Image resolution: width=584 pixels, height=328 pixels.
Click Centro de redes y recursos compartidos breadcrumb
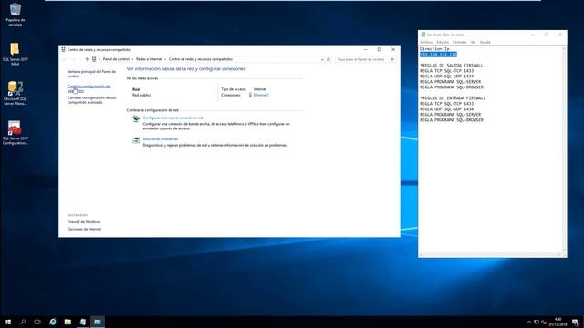tap(201, 59)
